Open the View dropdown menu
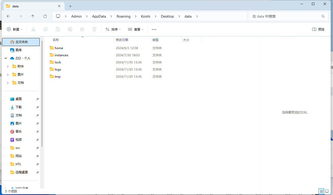The image size is (333, 195). point(136,29)
